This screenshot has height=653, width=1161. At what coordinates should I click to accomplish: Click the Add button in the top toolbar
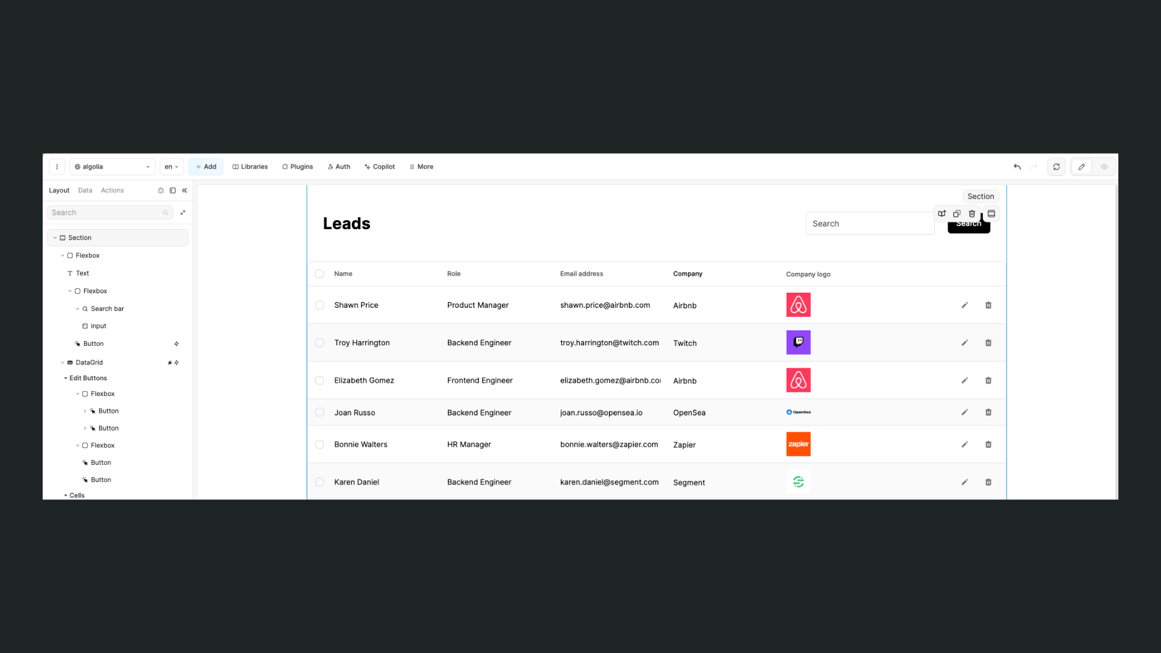[206, 167]
